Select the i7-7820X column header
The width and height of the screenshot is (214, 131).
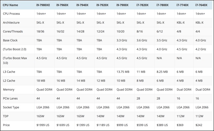[x=143, y=5]
